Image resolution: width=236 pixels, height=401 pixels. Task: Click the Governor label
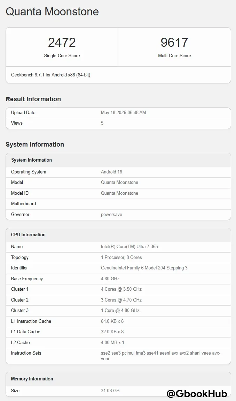(x=20, y=214)
